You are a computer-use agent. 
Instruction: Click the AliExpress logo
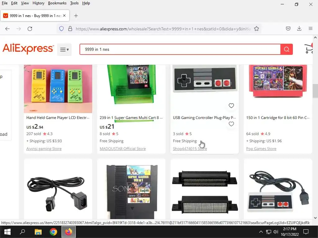pos(28,49)
